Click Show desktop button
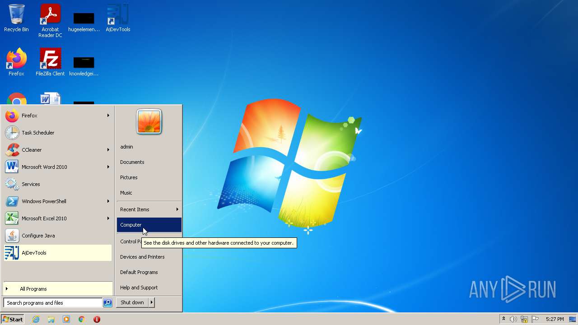The image size is (578, 325). [573, 319]
